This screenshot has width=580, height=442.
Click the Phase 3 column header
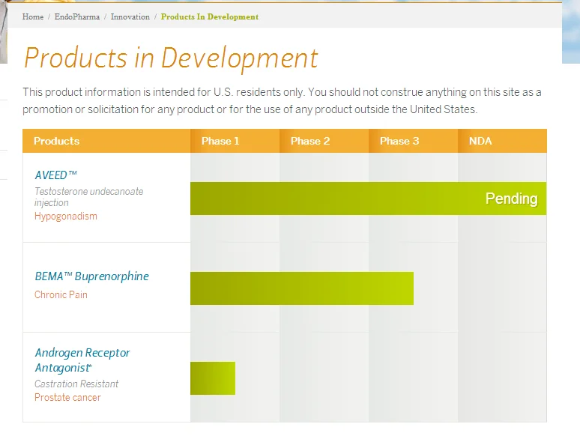coord(413,141)
